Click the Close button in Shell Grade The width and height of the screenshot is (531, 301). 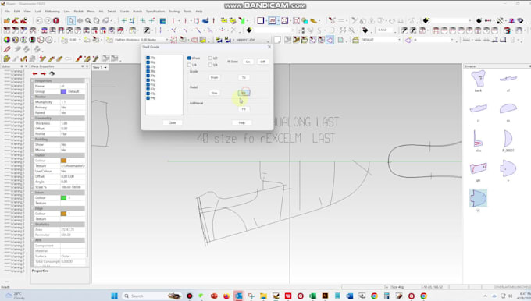173,122
